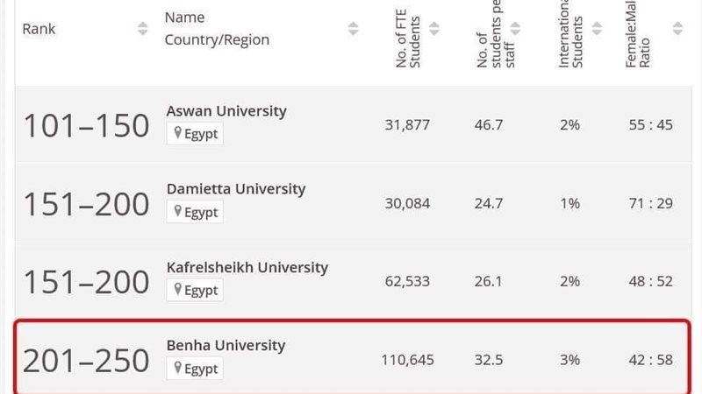Click Benha's 110,645 students value

[407, 360]
